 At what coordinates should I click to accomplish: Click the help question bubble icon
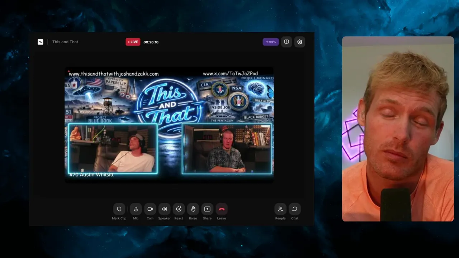click(x=287, y=42)
